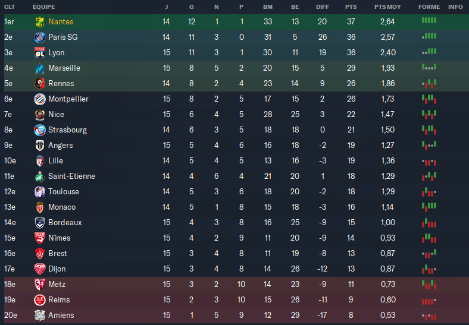Click the Rennes team badge
Screen dimensions: 469x325
[x=40, y=84]
